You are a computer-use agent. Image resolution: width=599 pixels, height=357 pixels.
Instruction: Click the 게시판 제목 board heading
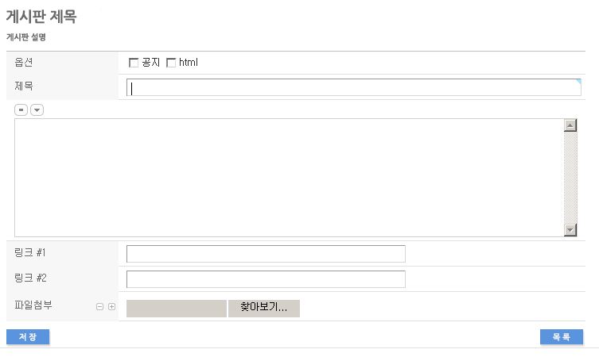pos(41,17)
